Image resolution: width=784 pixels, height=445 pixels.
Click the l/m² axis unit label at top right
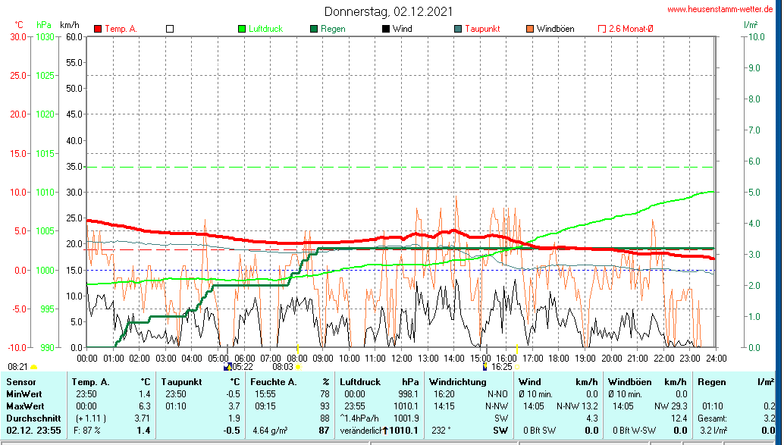click(x=751, y=24)
